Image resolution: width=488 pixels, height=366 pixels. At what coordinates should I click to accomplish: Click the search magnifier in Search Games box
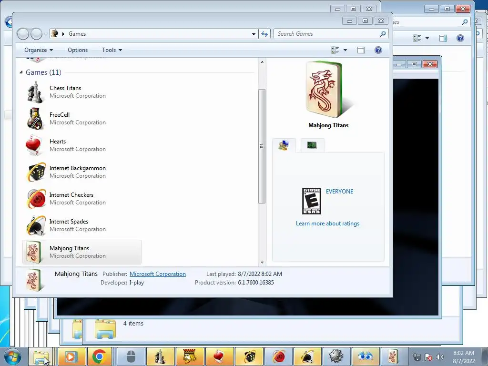383,34
